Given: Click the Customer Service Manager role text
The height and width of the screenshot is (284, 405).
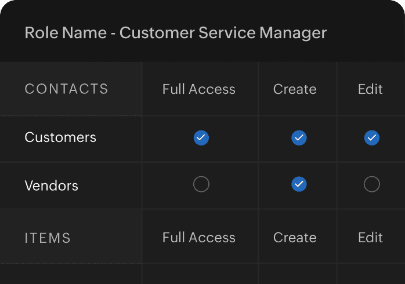Looking at the screenshot, I should point(223,33).
